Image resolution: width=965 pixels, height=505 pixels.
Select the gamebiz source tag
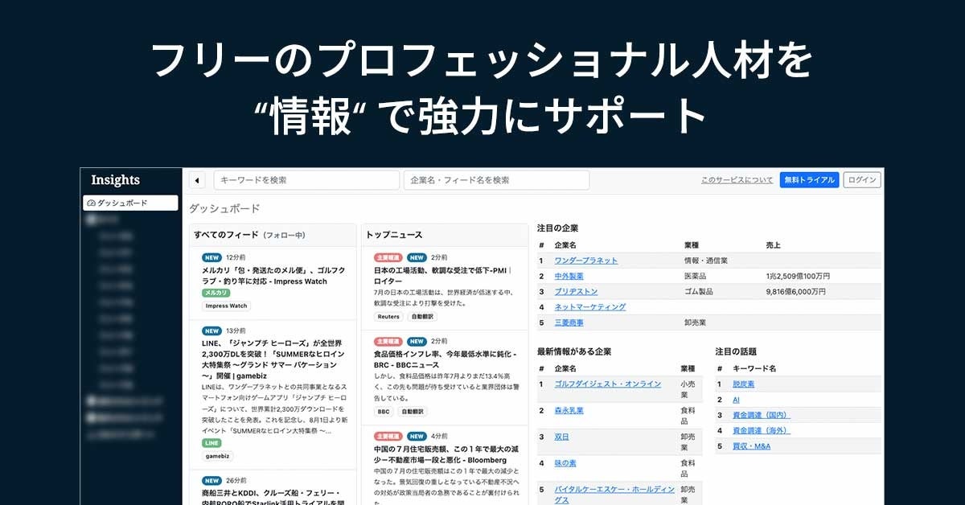[x=218, y=456]
